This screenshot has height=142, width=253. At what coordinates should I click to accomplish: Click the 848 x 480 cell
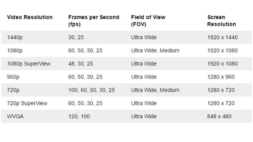tap(219, 116)
